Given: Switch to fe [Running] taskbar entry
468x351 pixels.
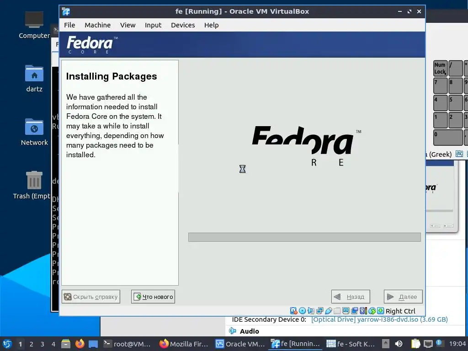Looking at the screenshot, I should point(296,344).
